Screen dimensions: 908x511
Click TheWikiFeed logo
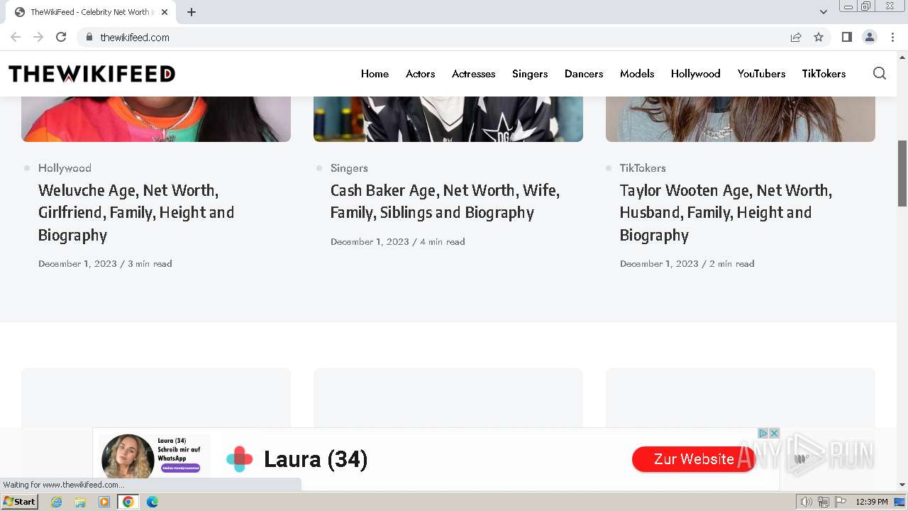pos(92,74)
